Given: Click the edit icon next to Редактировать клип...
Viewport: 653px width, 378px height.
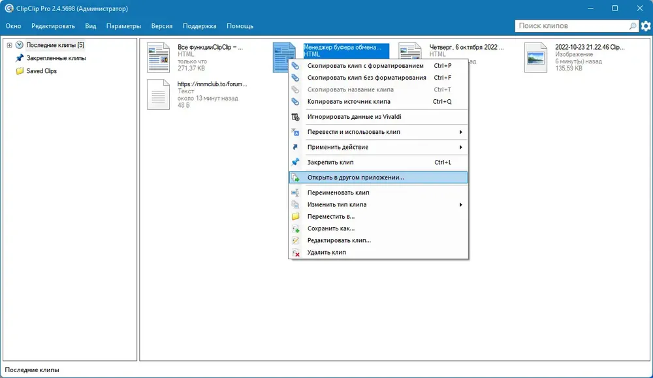Looking at the screenshot, I should click(x=295, y=240).
